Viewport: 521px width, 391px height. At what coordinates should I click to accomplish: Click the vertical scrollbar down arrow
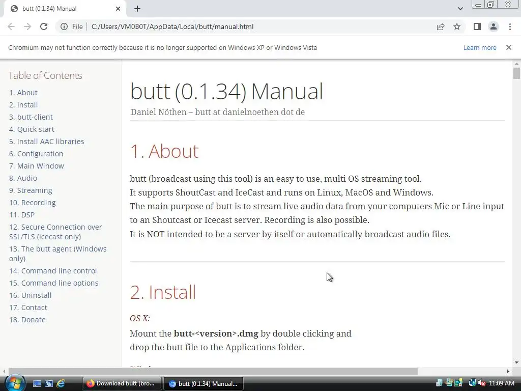coord(516,362)
